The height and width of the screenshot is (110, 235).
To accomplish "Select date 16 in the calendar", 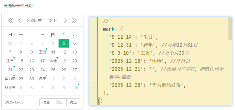I will (x=32, y=61).
